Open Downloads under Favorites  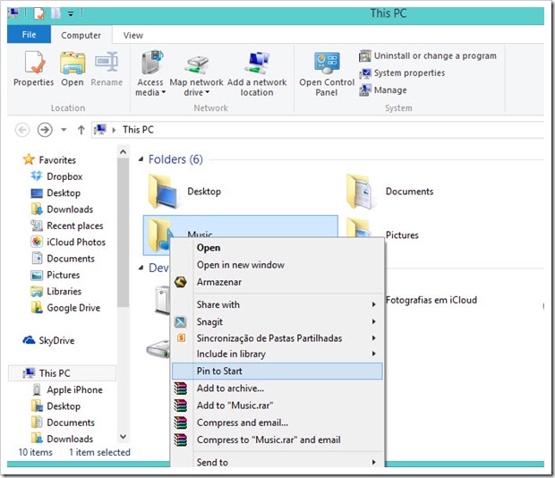pos(62,209)
